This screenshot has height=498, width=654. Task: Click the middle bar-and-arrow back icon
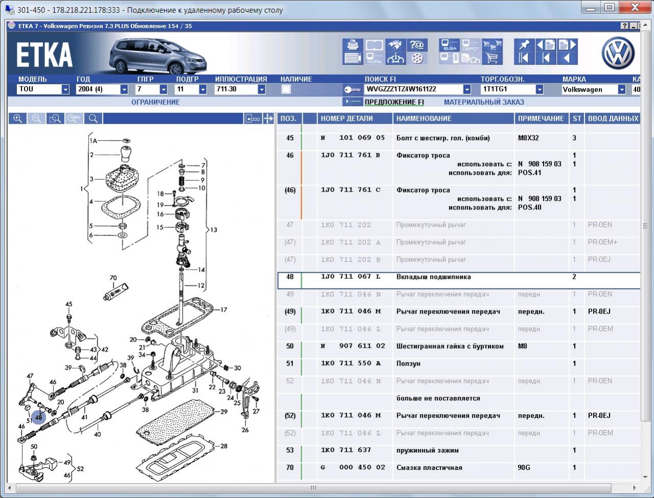[546, 58]
